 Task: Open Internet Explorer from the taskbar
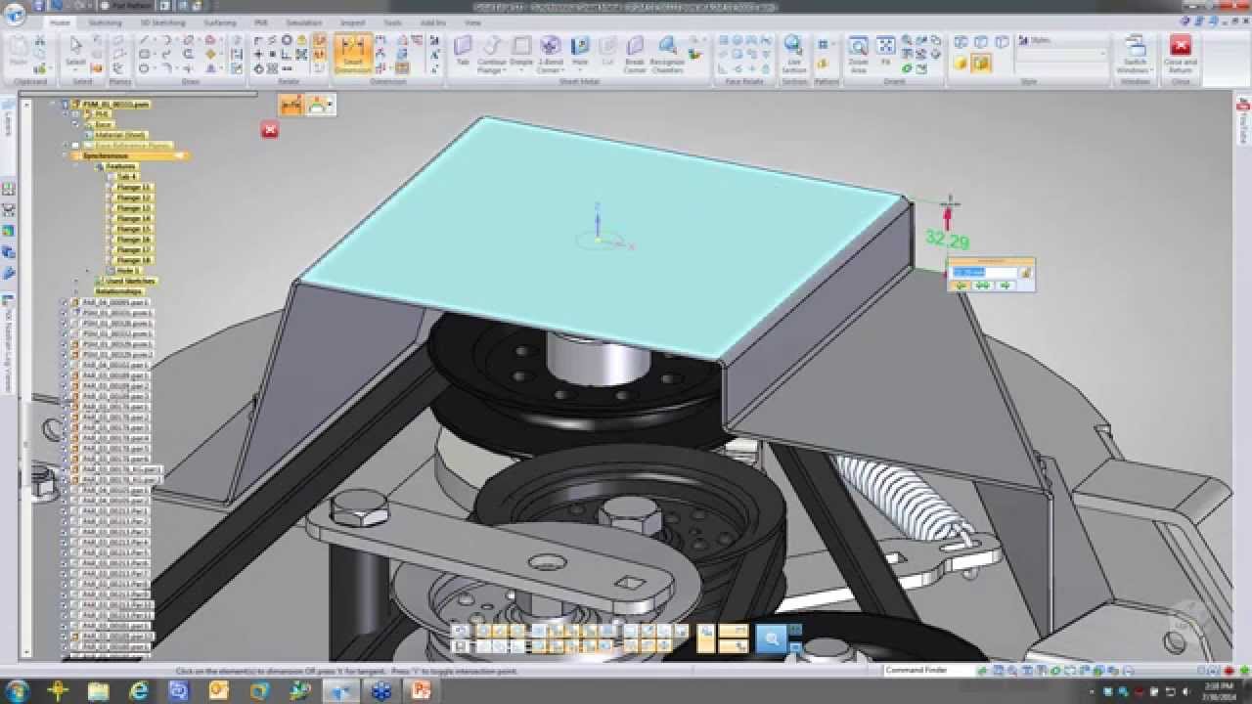point(139,690)
